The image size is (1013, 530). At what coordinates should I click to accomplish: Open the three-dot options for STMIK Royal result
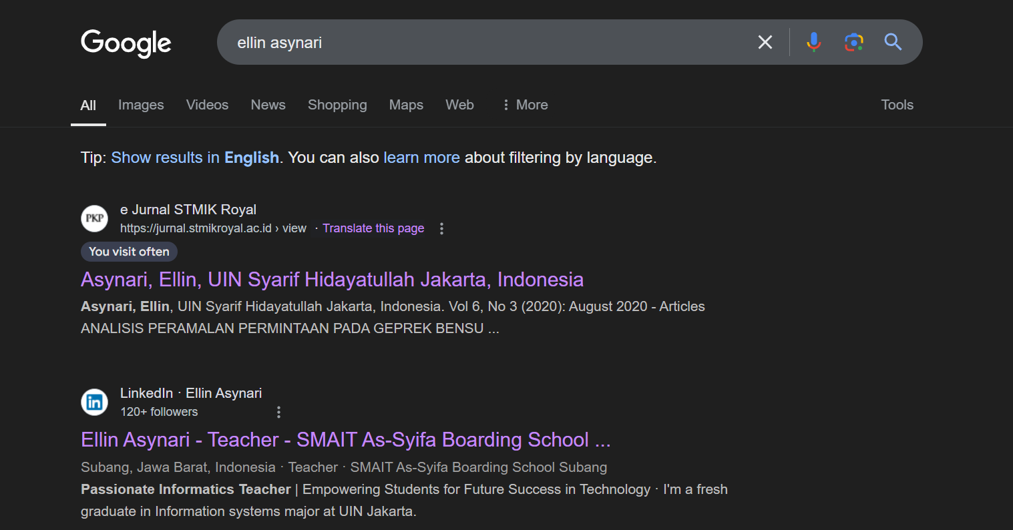[441, 229]
